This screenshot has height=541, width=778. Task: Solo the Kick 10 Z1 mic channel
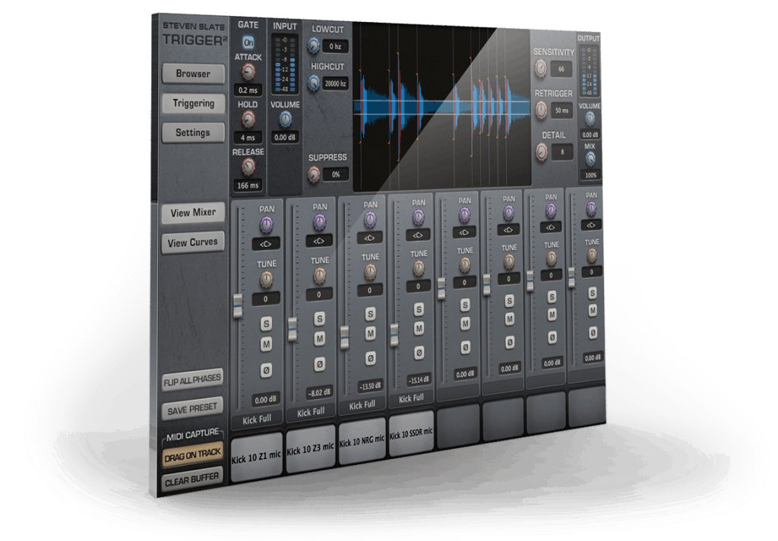pos(267,324)
